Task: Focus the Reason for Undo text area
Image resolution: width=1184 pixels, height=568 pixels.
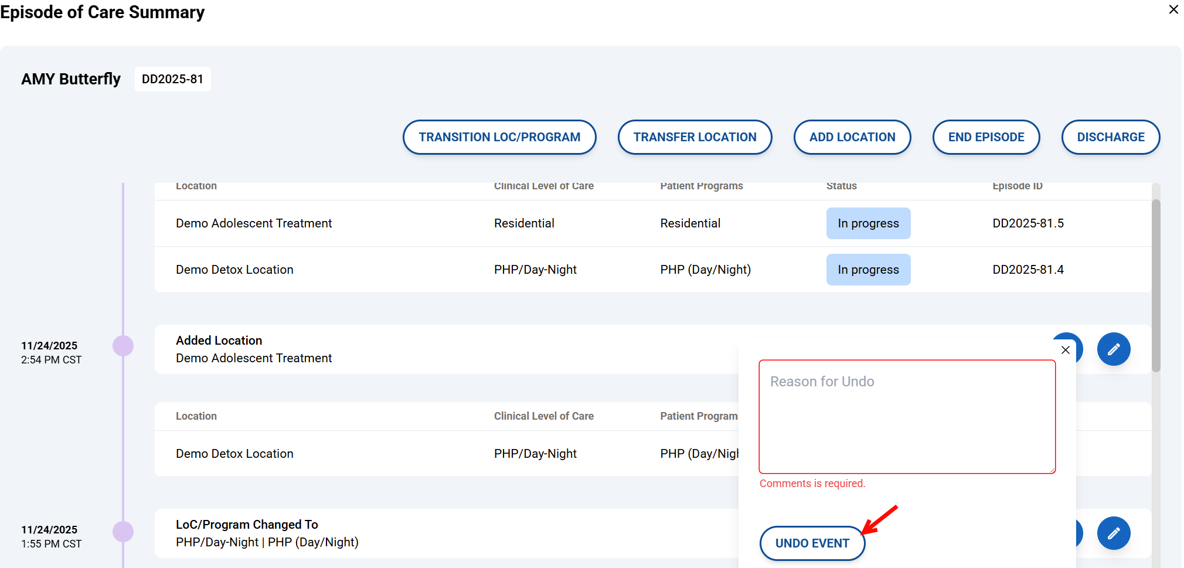Action: 907,417
